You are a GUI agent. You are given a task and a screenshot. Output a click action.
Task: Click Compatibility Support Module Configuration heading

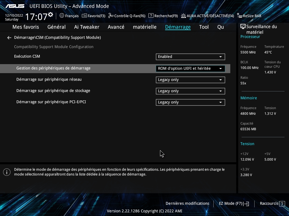pos(54,47)
